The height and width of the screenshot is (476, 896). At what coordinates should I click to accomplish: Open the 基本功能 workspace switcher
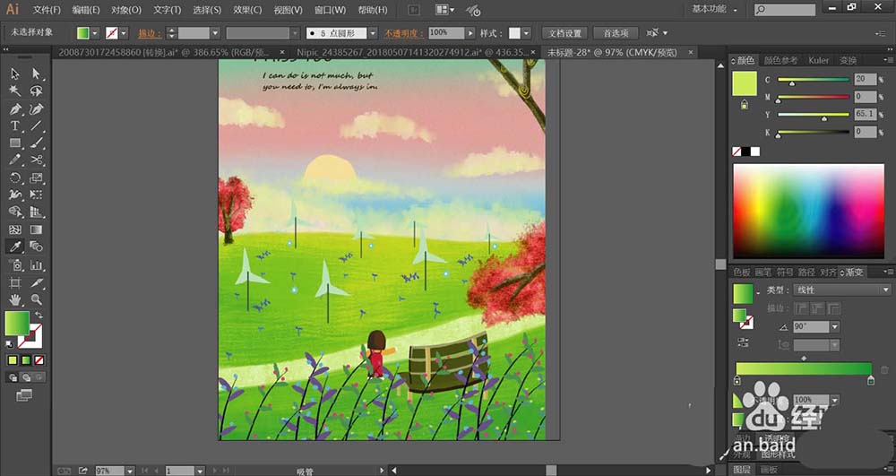click(x=714, y=9)
